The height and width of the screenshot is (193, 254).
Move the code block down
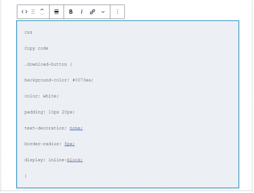point(42,14)
